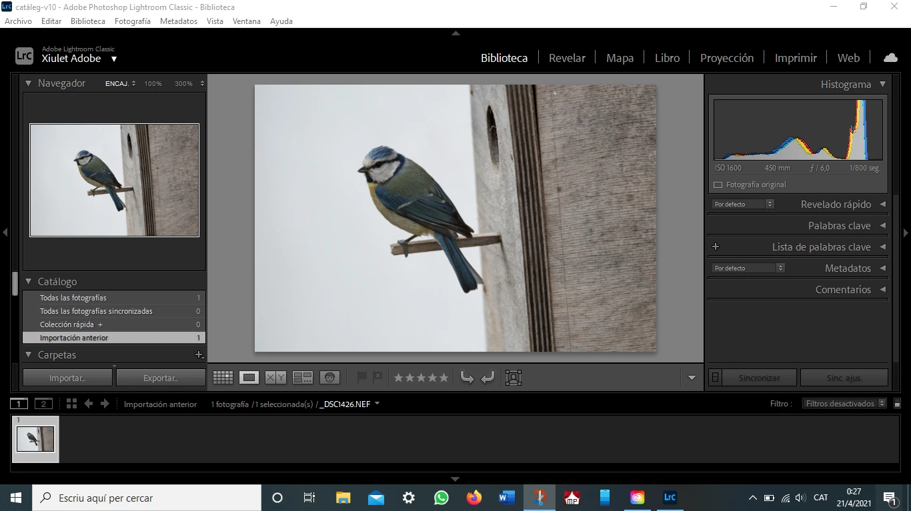Hide the top module panel arrow
The width and height of the screenshot is (911, 511).
pyautogui.click(x=455, y=33)
